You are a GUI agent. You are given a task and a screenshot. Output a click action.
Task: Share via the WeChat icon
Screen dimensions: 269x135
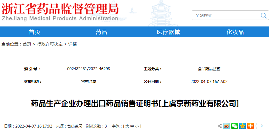tap(235, 126)
